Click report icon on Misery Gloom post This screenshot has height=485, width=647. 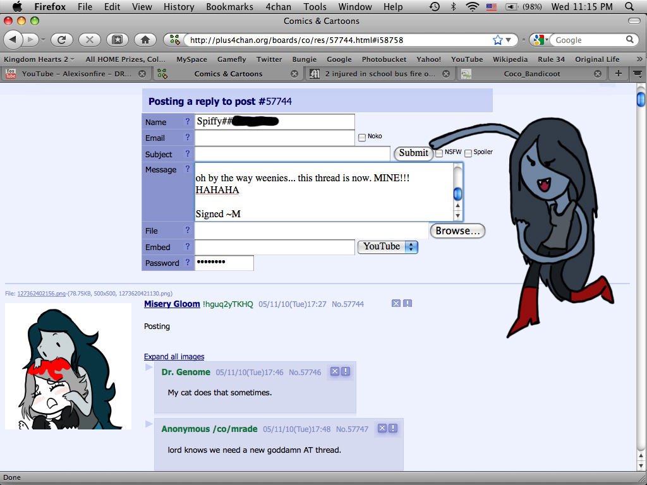pyautogui.click(x=408, y=303)
